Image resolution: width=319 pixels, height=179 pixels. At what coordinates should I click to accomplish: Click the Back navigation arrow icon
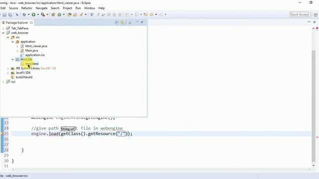coord(152,14)
